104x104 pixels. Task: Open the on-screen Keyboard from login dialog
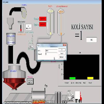62,57
